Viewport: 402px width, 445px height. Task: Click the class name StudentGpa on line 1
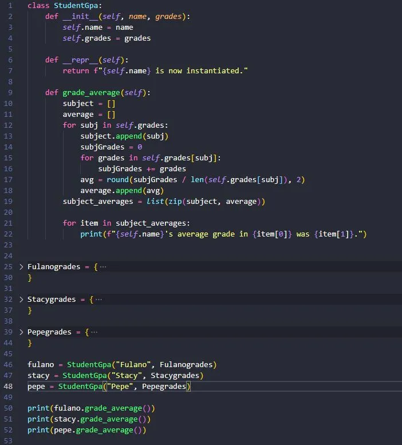pos(76,6)
